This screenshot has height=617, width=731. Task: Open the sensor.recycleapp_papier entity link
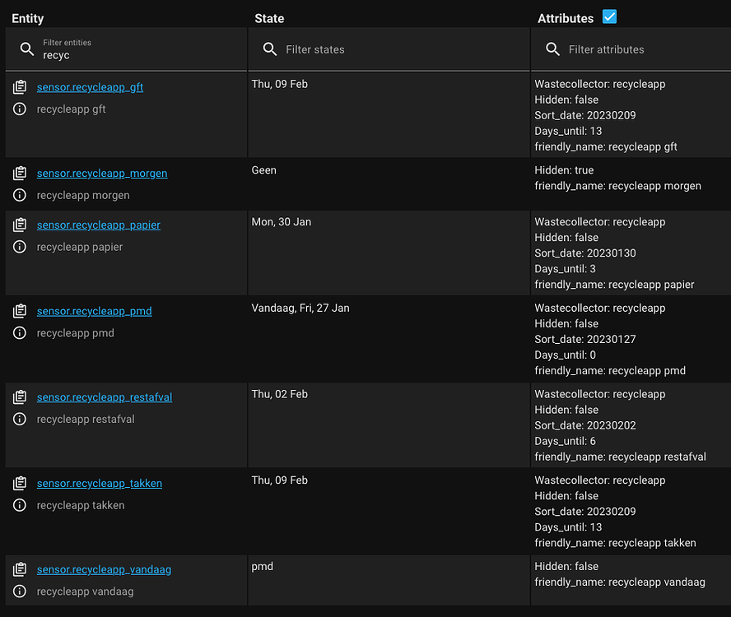pyautogui.click(x=99, y=225)
